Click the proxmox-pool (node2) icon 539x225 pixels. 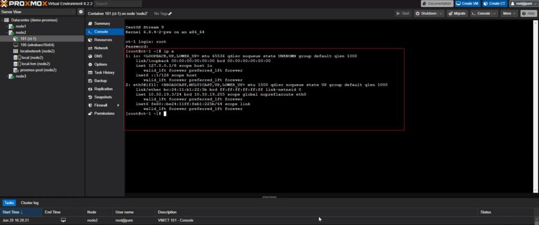[x=16, y=70]
